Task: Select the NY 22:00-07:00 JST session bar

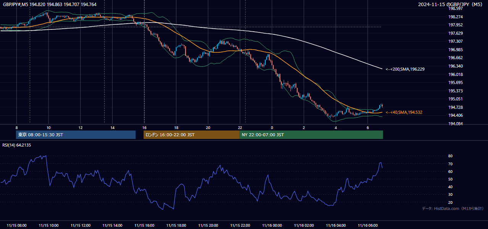Action: 311,135
